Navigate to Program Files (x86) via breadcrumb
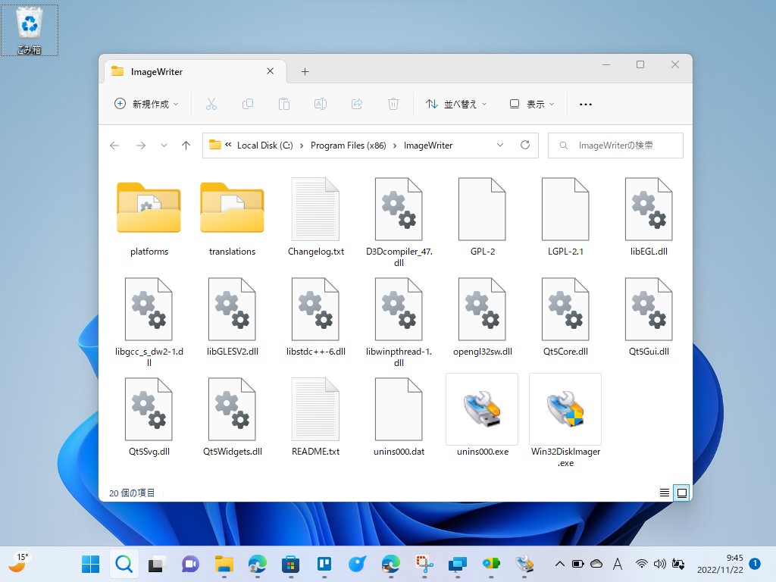 347,145
